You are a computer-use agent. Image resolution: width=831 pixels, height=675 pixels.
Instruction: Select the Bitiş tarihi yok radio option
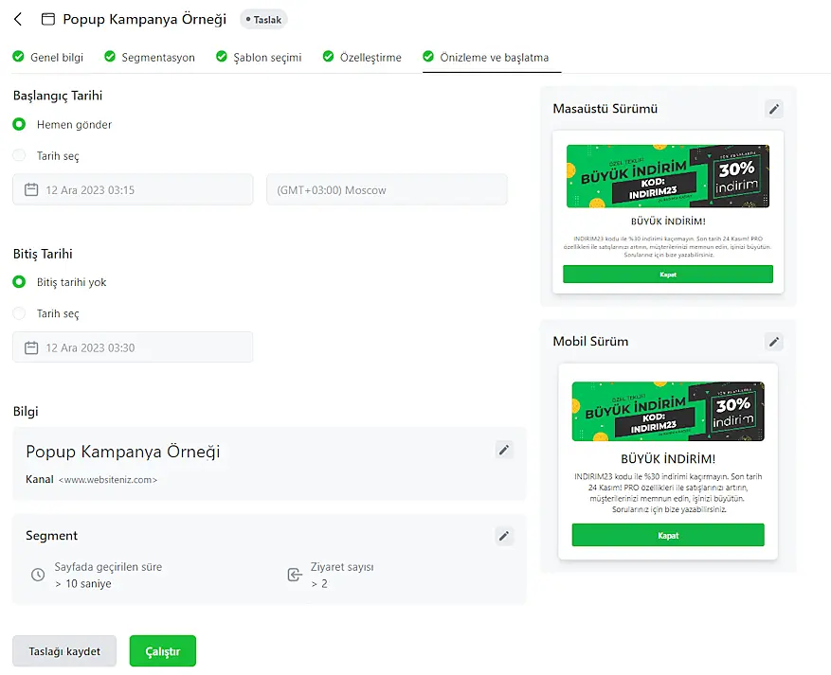coord(19,282)
